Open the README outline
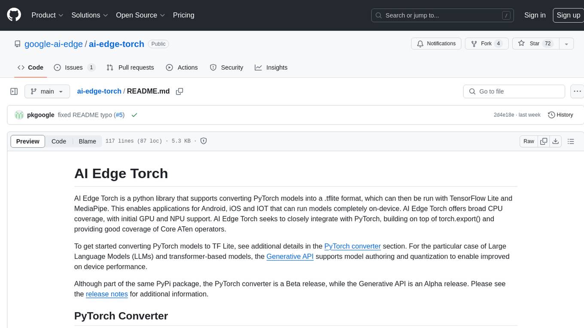 (x=571, y=141)
